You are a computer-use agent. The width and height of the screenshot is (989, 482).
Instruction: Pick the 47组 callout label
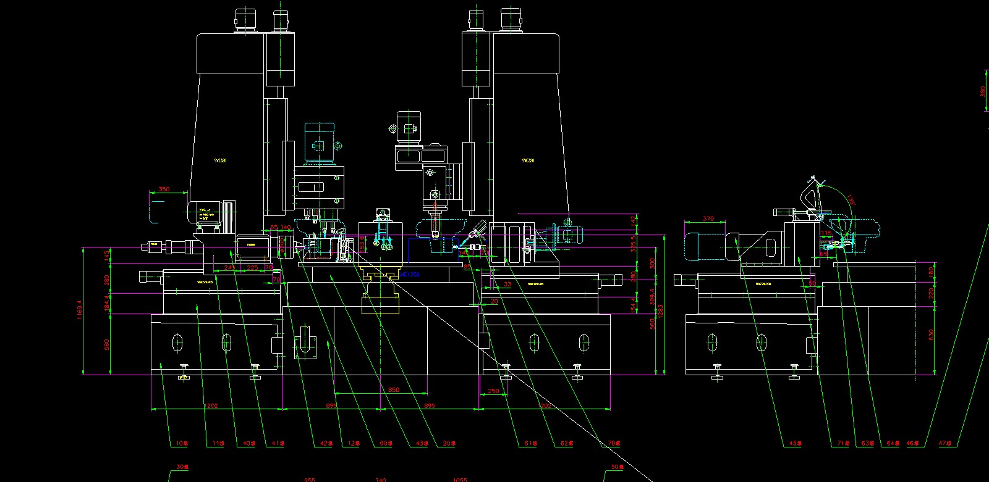(946, 443)
